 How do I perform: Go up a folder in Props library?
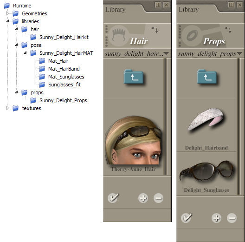[207, 77]
